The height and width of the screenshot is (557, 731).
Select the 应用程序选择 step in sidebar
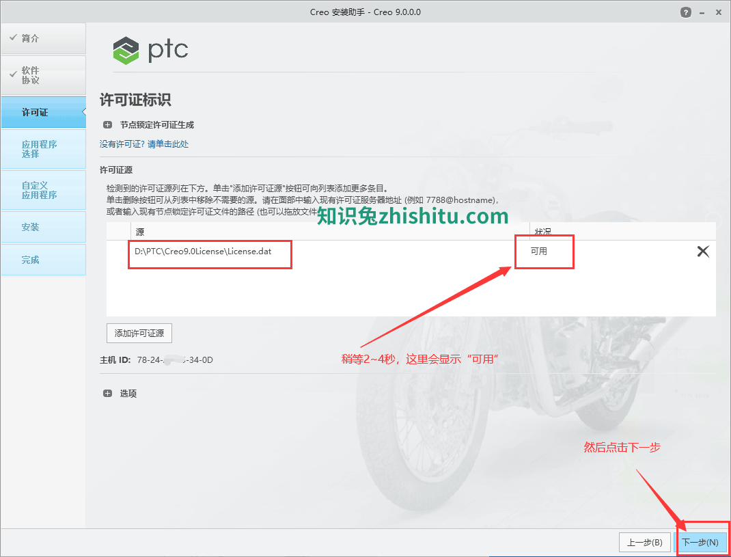point(43,149)
